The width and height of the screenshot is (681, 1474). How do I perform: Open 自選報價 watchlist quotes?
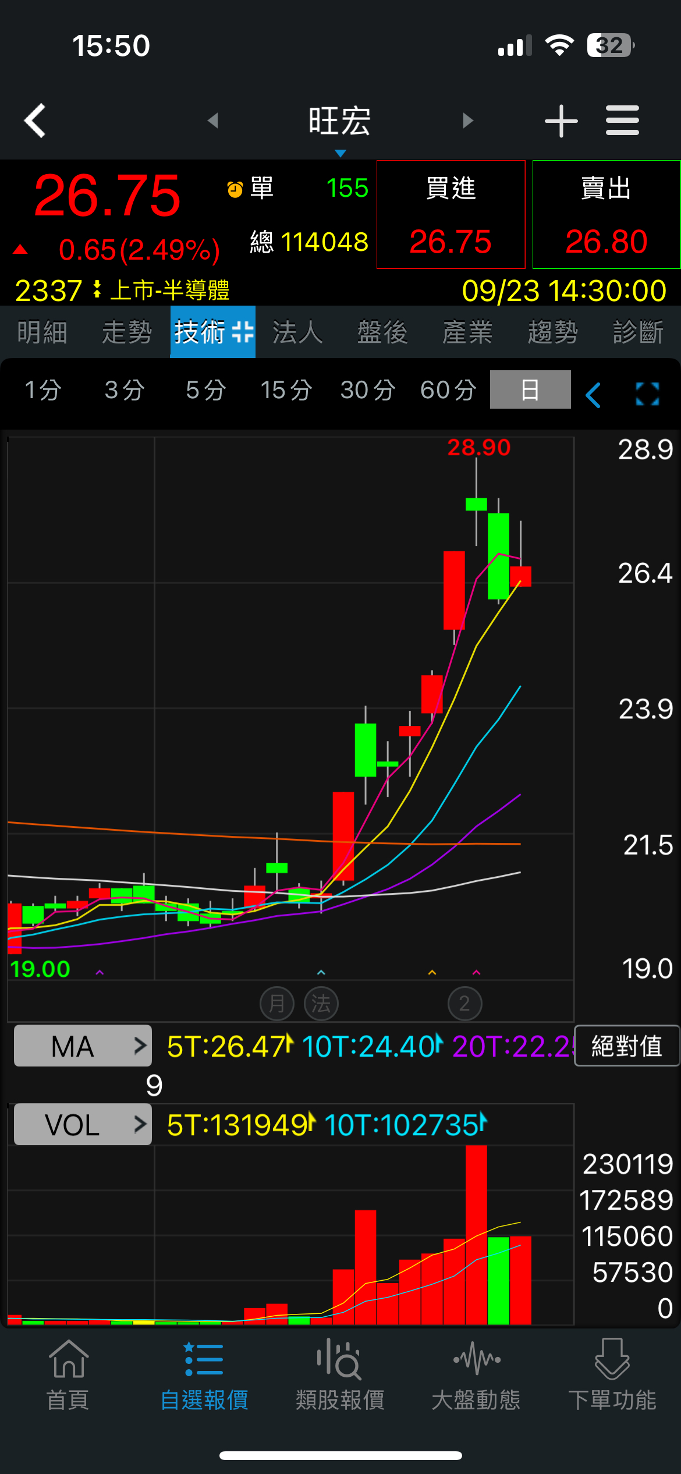click(204, 1376)
